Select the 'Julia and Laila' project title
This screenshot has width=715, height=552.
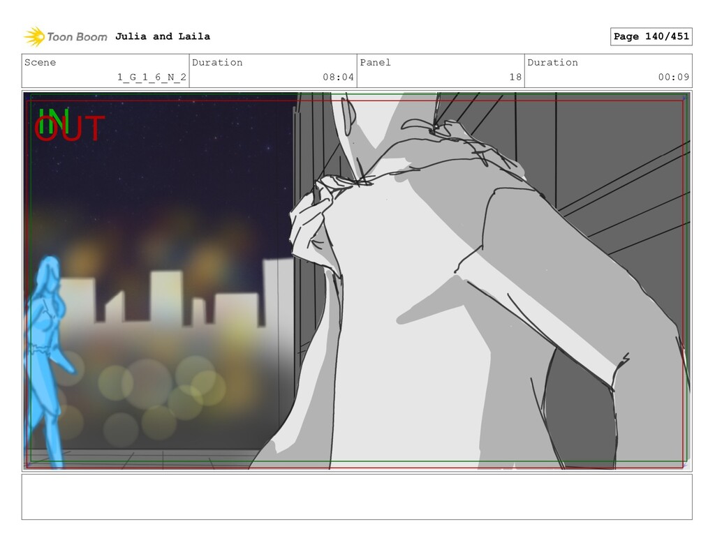(163, 36)
